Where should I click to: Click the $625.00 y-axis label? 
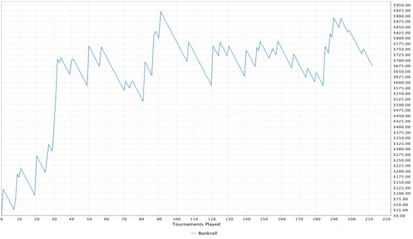click(402, 77)
